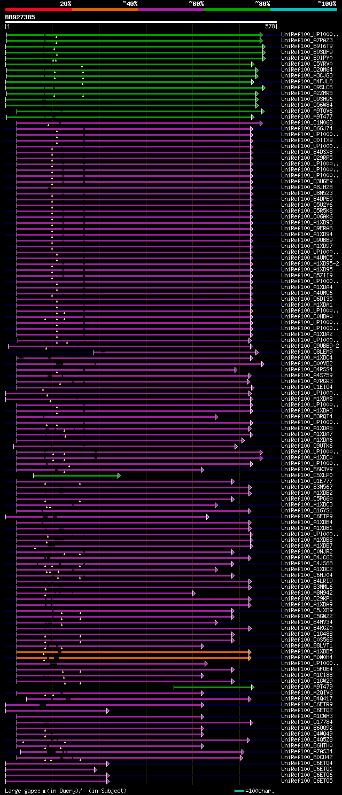Viewport: 342px width, 795px height.
Task: Click the orange B0W0H4 alignment bar
Action: tap(134, 658)
